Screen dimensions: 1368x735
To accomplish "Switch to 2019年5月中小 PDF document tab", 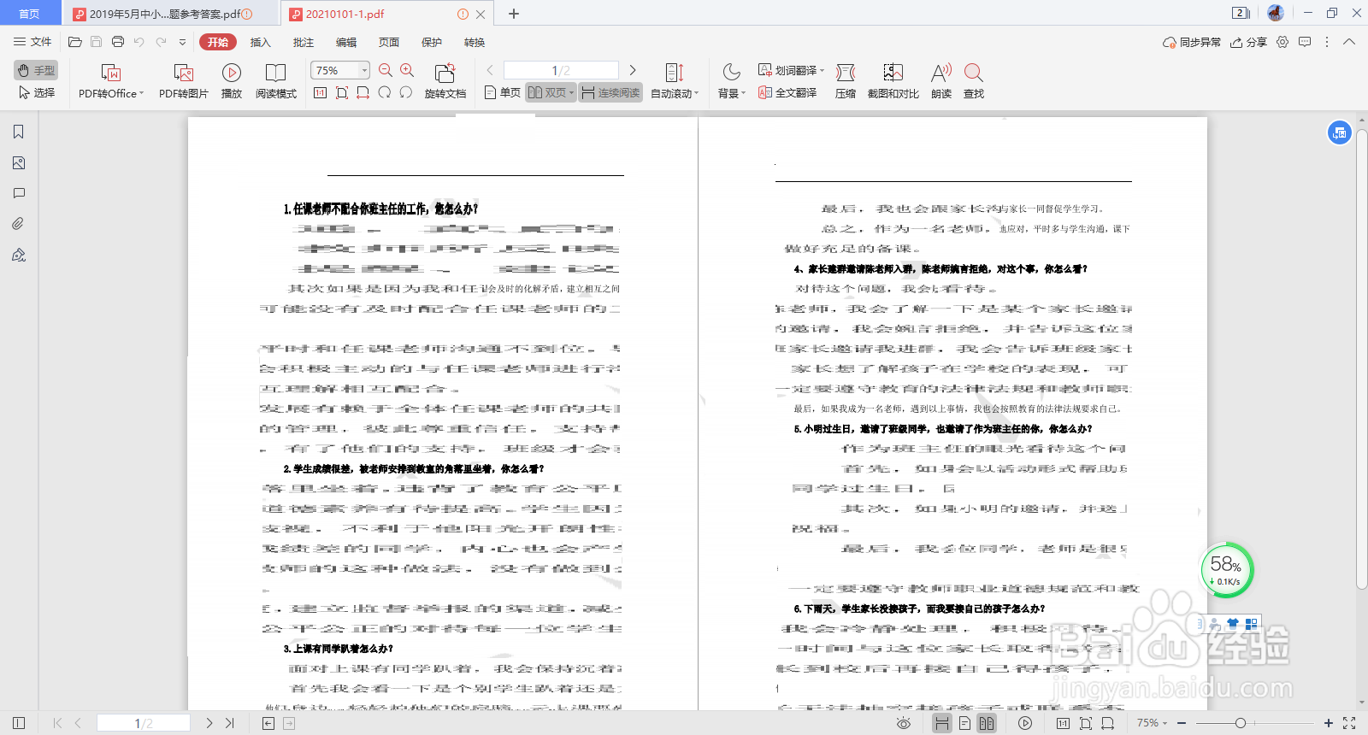I will pos(169,14).
